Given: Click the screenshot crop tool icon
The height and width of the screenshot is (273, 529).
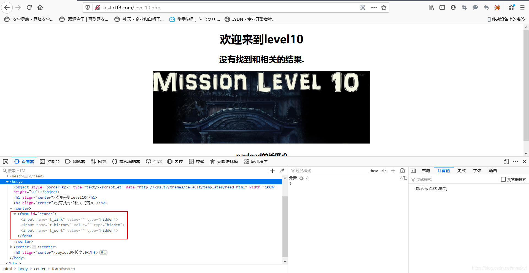Looking at the screenshot, I should coord(464,8).
